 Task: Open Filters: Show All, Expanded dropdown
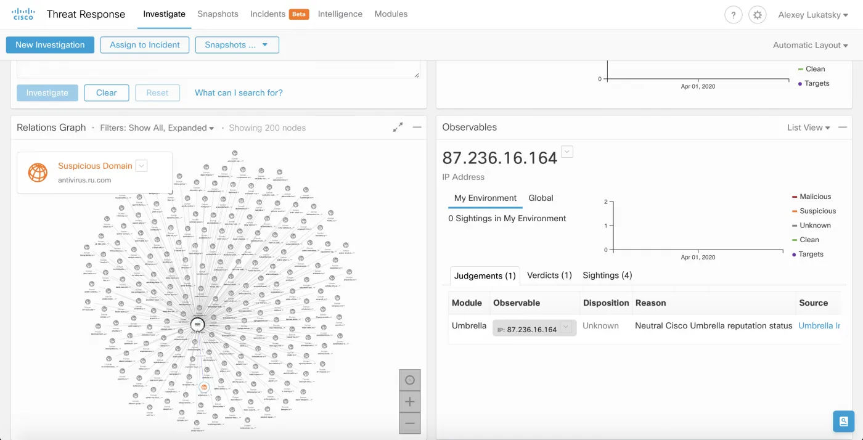157,128
